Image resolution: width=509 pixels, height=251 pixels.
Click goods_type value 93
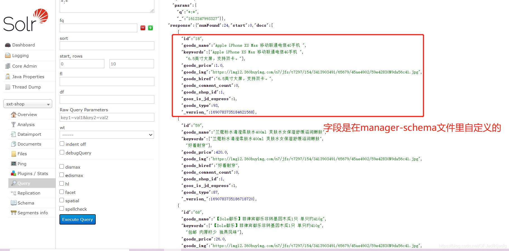pos(215,105)
